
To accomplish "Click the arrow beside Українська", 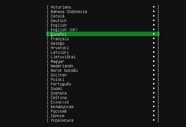I will coord(154,120).
